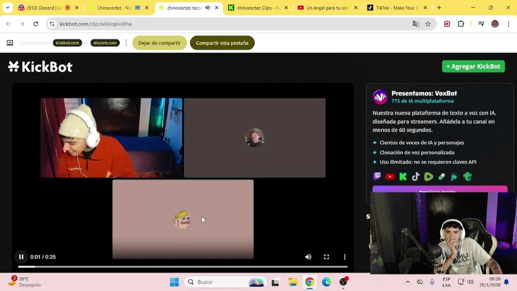Click the Agregar KickBot button
This screenshot has width=517, height=291.
click(x=473, y=66)
